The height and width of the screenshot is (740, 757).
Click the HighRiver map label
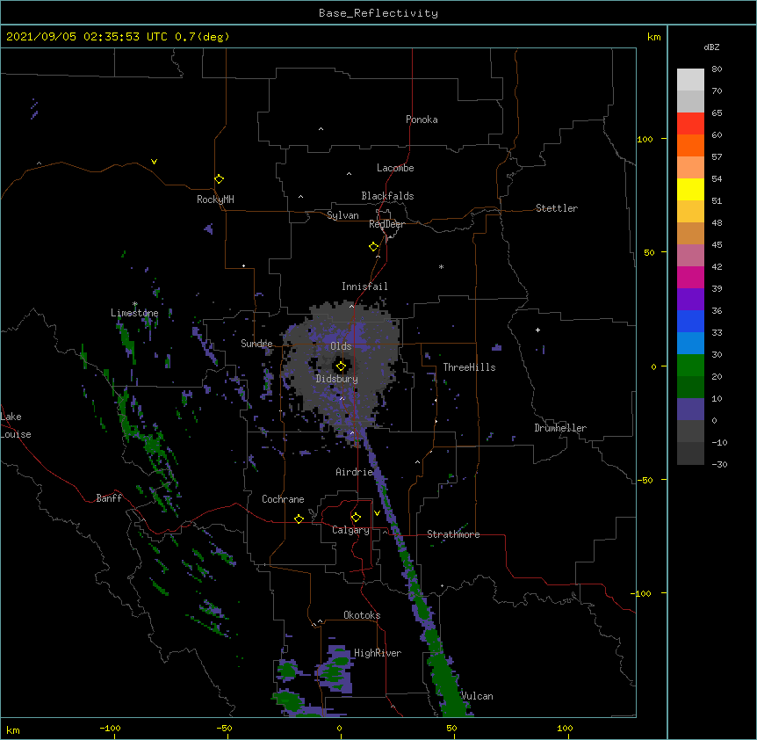tap(378, 653)
